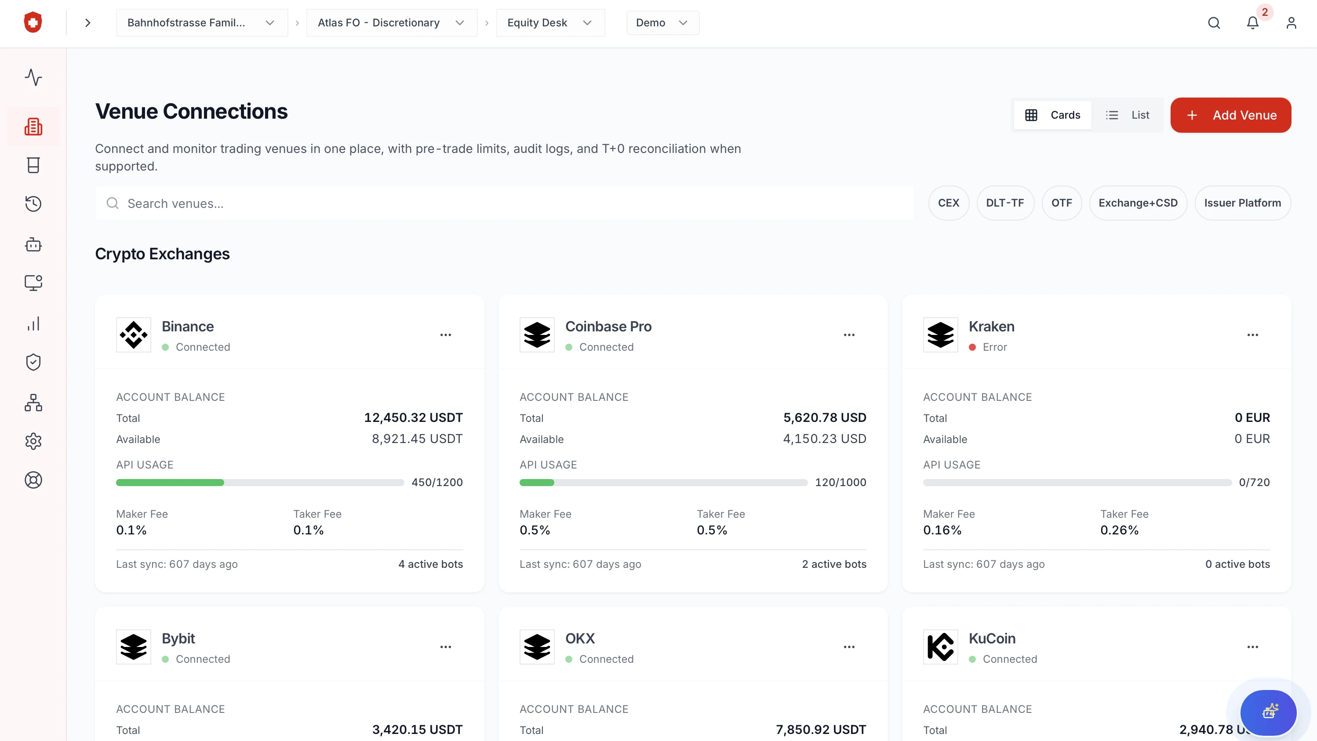The width and height of the screenshot is (1317, 741).
Task: Expand the Bahnhofstrasse Family dropdown
Action: [x=201, y=23]
